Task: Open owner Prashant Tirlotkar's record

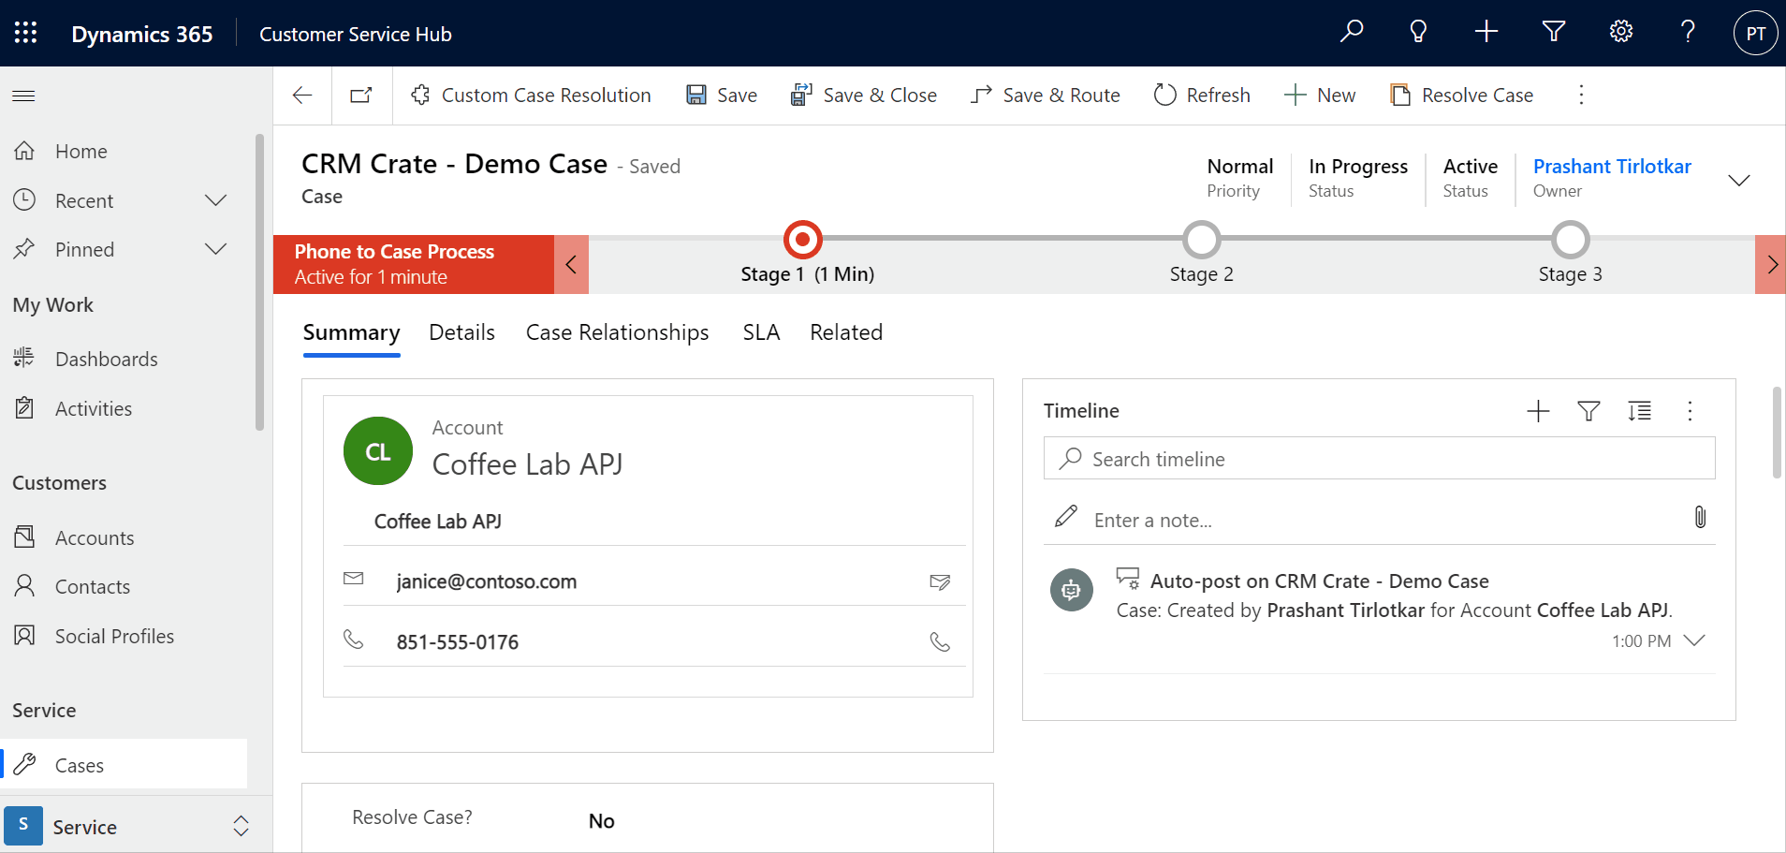Action: (x=1612, y=166)
